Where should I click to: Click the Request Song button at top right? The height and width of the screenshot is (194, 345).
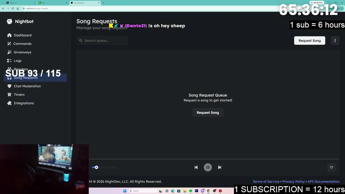coord(309,41)
